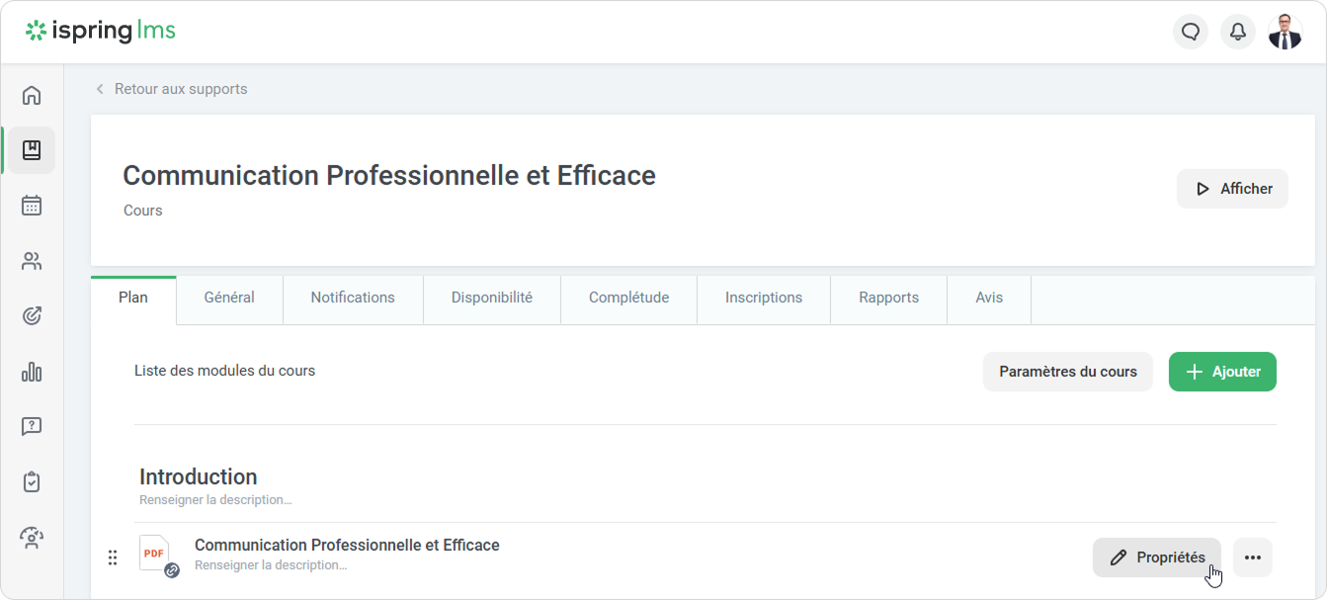Switch to the Général tab
This screenshot has height=600, width=1327.
click(x=229, y=298)
